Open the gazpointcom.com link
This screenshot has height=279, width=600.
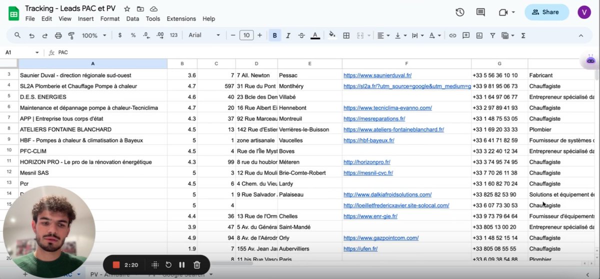tap(381, 238)
